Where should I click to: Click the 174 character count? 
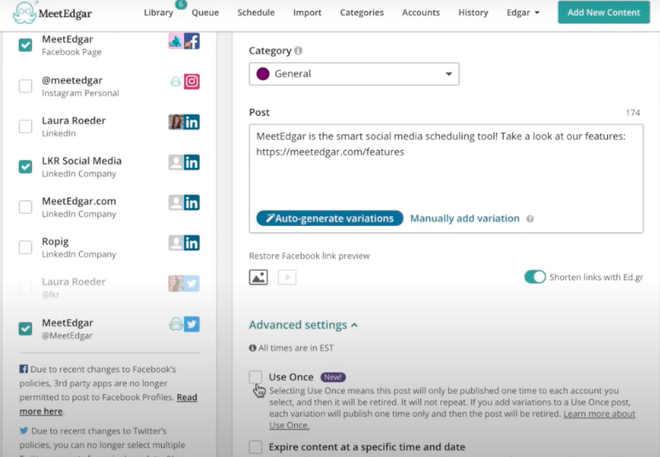[633, 113]
